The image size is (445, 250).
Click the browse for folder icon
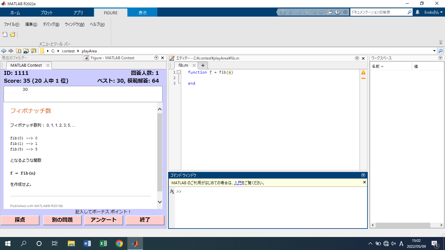[x=26, y=51]
